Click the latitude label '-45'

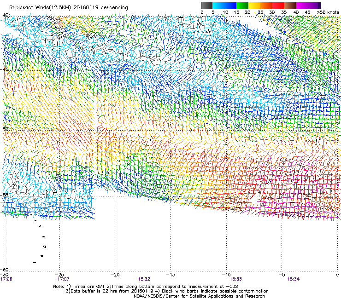coord(5,69)
